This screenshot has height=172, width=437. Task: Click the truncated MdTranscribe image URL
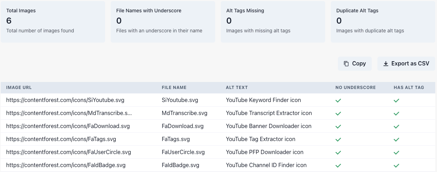coord(69,113)
